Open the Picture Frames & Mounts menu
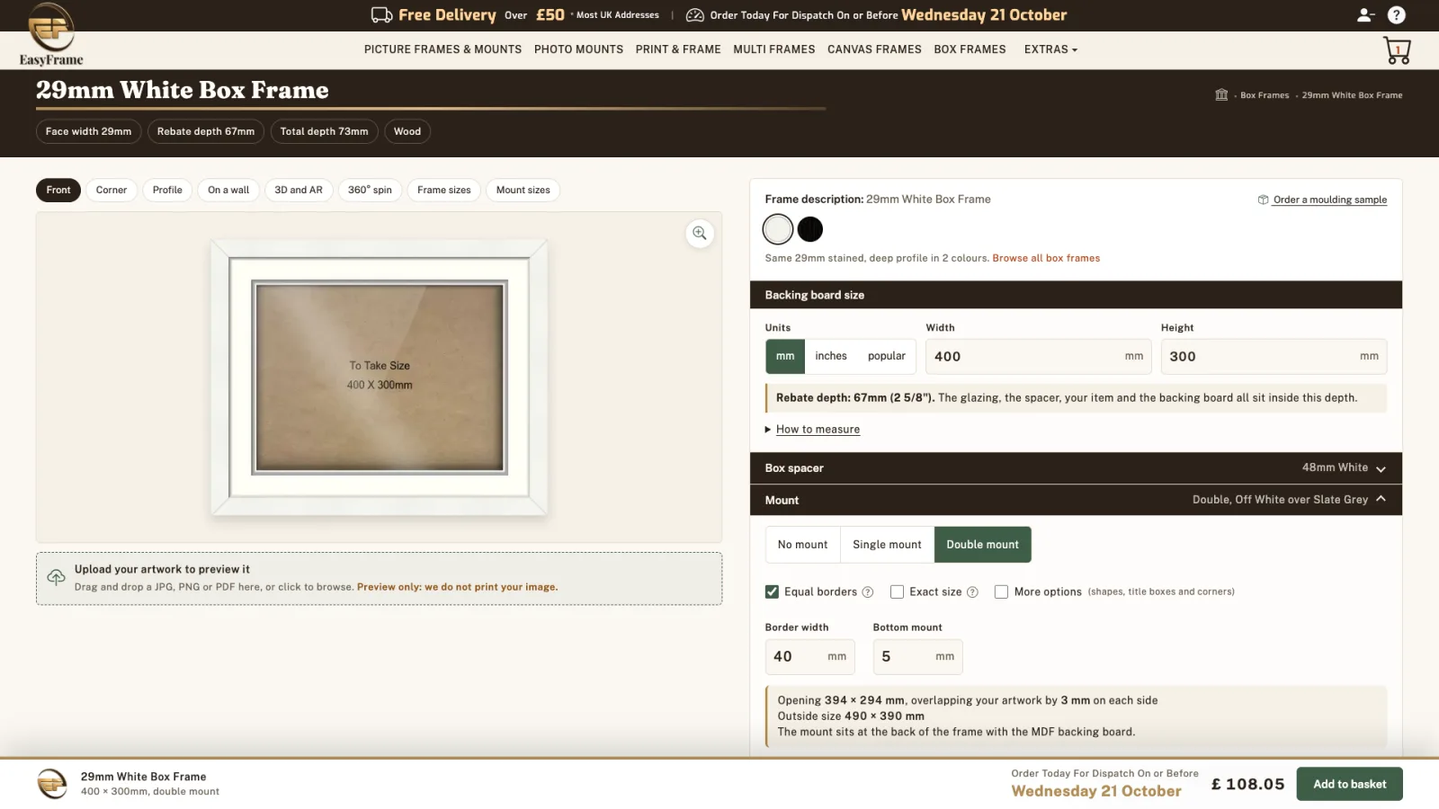Image resolution: width=1439 pixels, height=809 pixels. [442, 49]
